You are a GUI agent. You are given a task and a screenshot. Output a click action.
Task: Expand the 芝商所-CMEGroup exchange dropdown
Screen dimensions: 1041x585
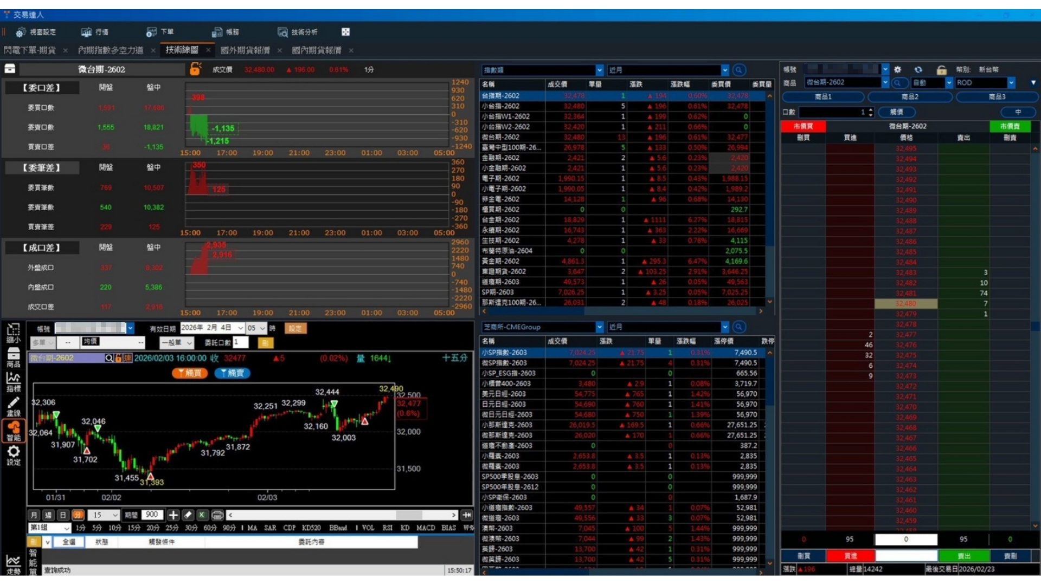click(x=599, y=327)
